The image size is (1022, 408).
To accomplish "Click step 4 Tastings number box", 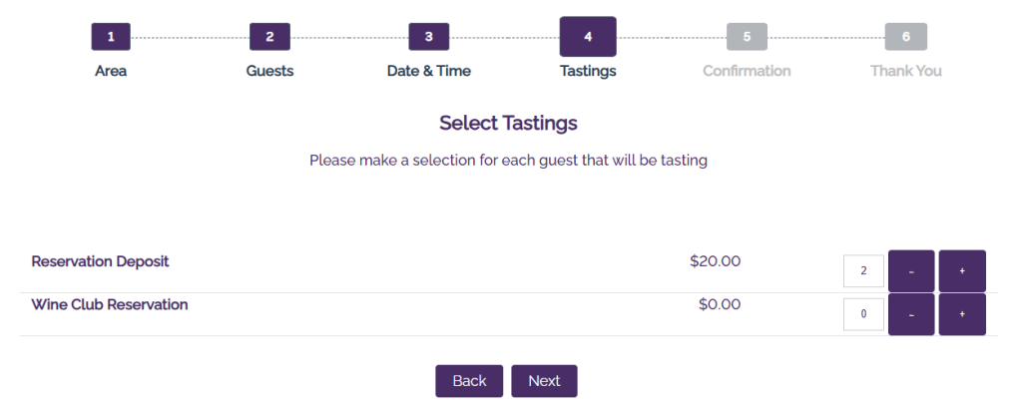I will click(588, 37).
